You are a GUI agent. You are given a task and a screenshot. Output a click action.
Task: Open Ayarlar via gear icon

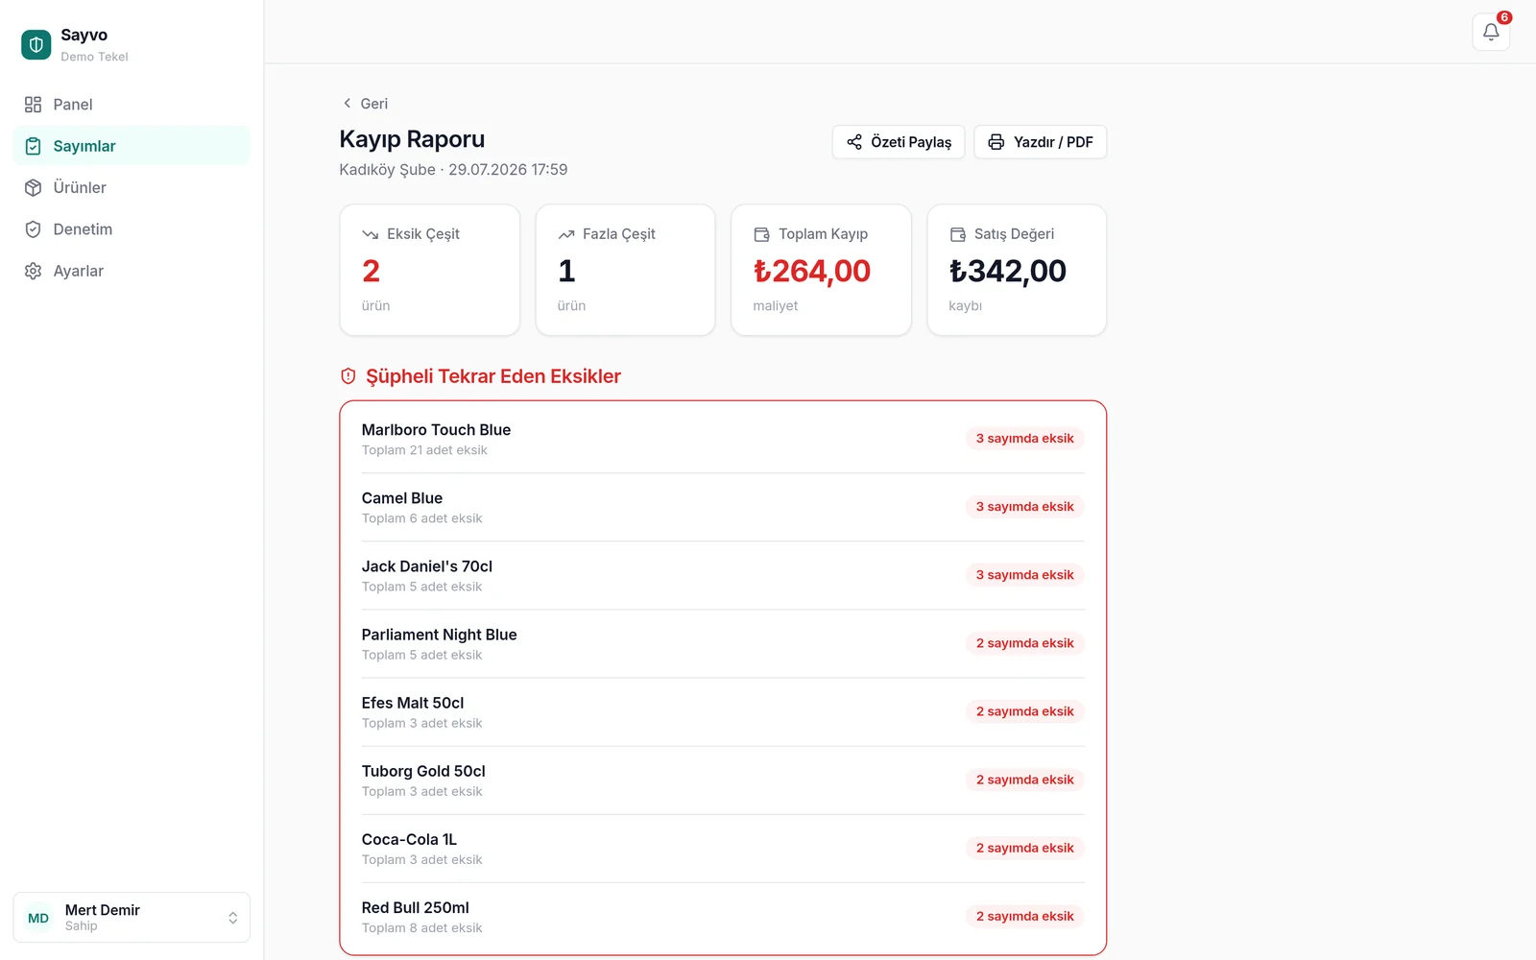(34, 271)
